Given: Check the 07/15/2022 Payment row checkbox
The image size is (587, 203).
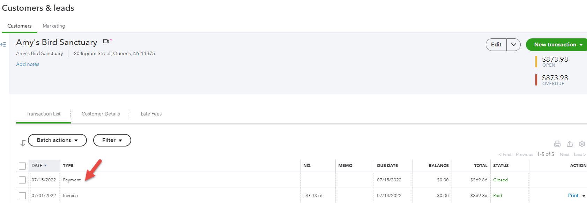Looking at the screenshot, I should click(x=22, y=180).
